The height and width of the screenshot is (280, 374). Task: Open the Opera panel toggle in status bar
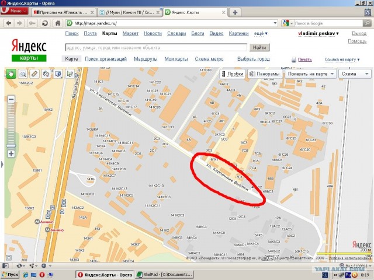6,266
